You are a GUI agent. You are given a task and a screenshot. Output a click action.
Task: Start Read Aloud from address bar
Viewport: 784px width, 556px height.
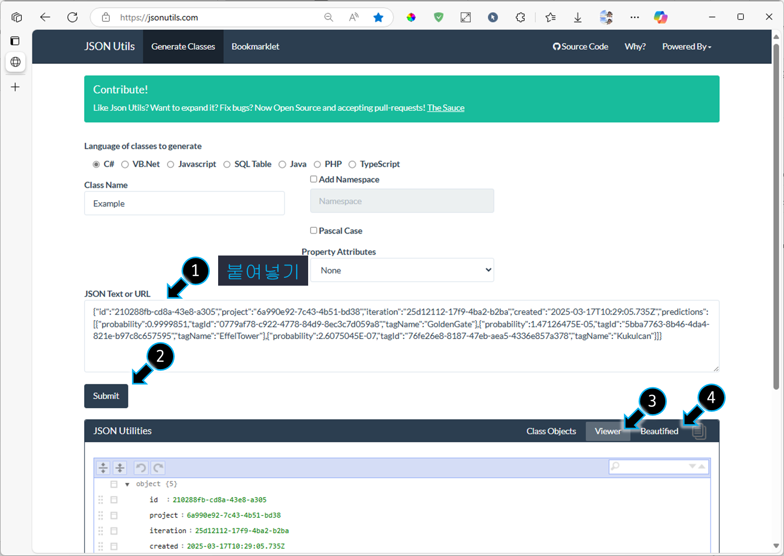point(354,17)
